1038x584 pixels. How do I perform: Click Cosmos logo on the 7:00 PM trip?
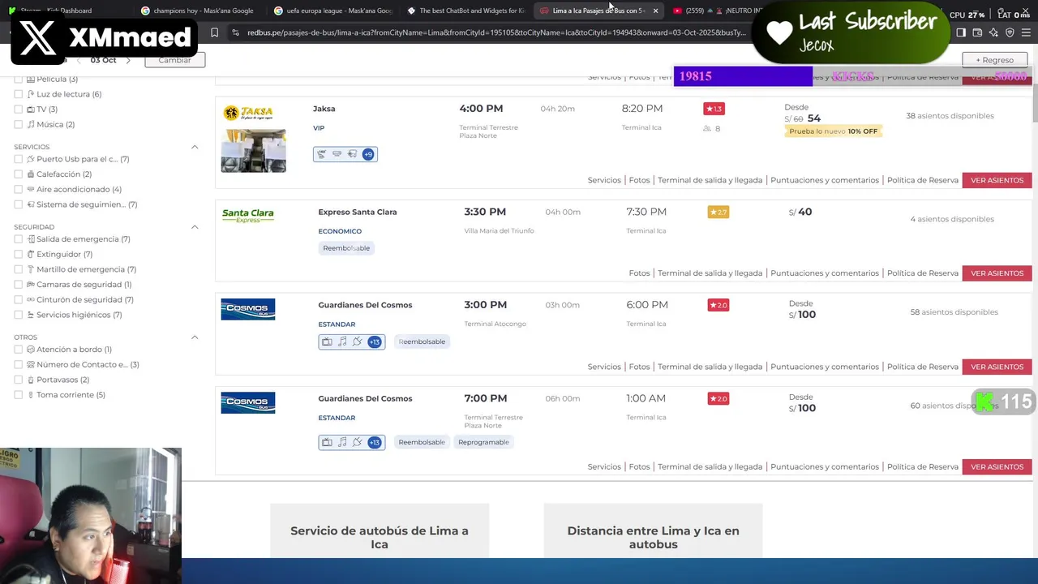[248, 402]
